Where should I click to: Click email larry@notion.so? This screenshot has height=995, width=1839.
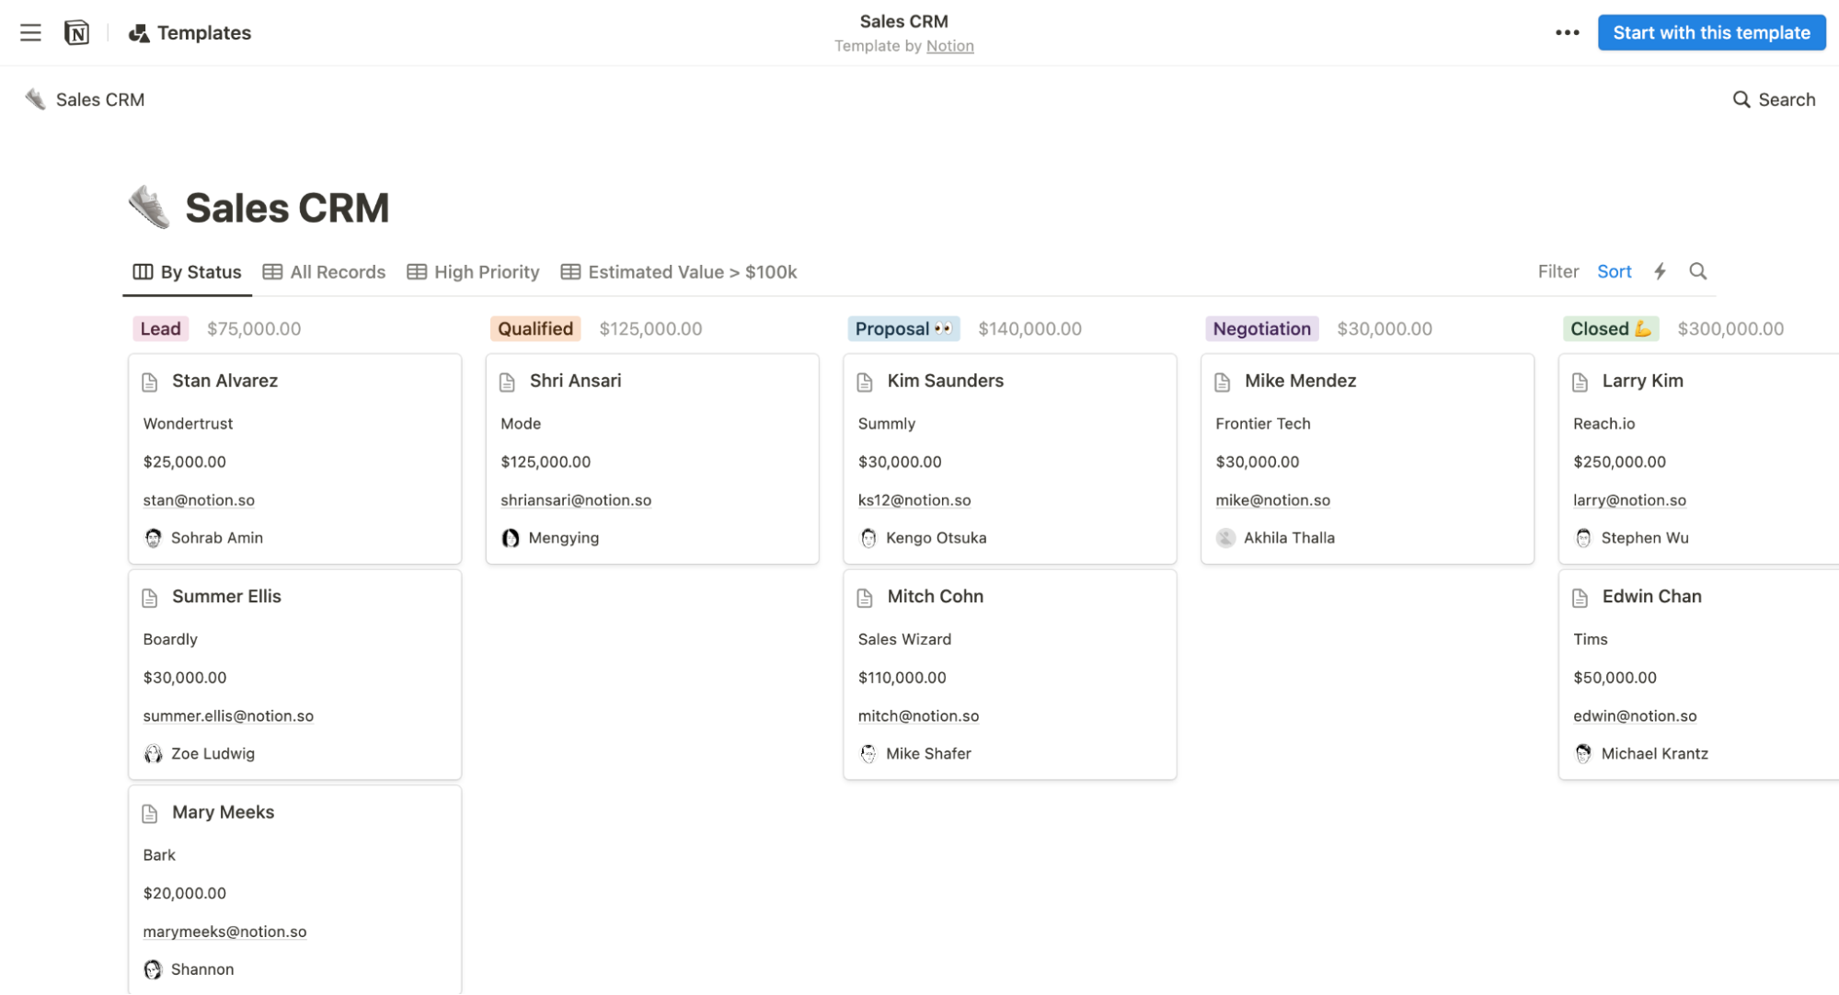tap(1629, 500)
